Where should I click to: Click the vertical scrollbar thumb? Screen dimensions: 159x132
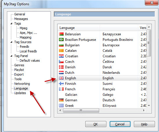click(149, 43)
